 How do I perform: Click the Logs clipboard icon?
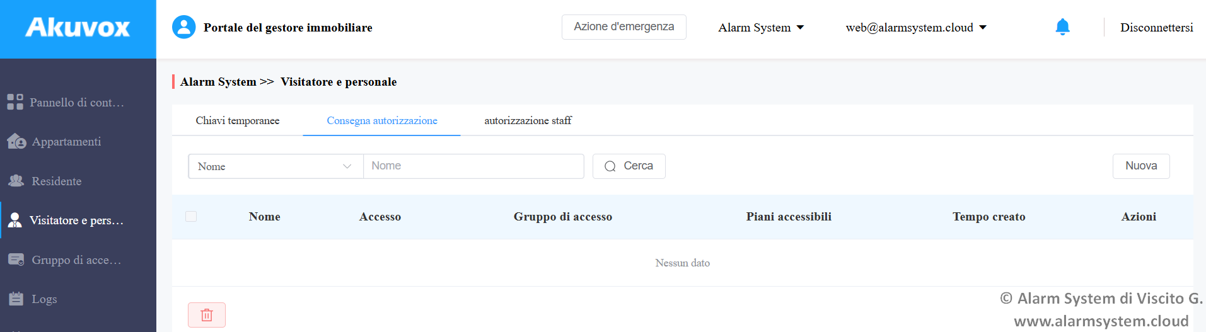tap(16, 299)
